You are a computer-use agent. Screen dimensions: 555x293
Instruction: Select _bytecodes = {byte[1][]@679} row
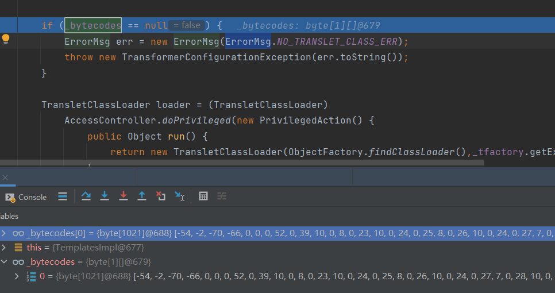(x=277, y=262)
